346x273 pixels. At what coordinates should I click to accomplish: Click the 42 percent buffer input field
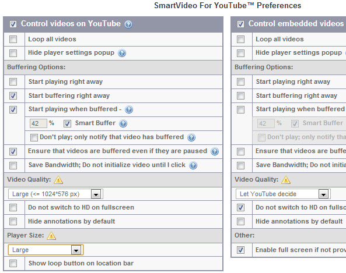click(38, 123)
